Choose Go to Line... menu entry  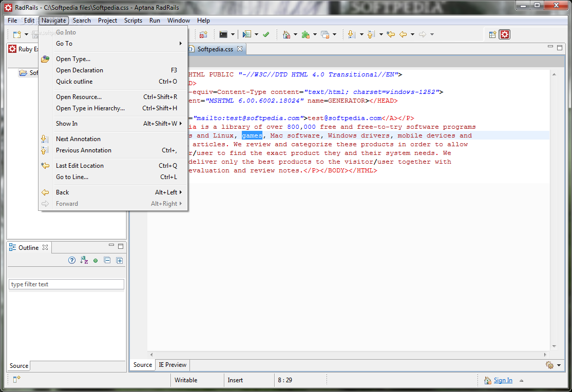pos(113,177)
